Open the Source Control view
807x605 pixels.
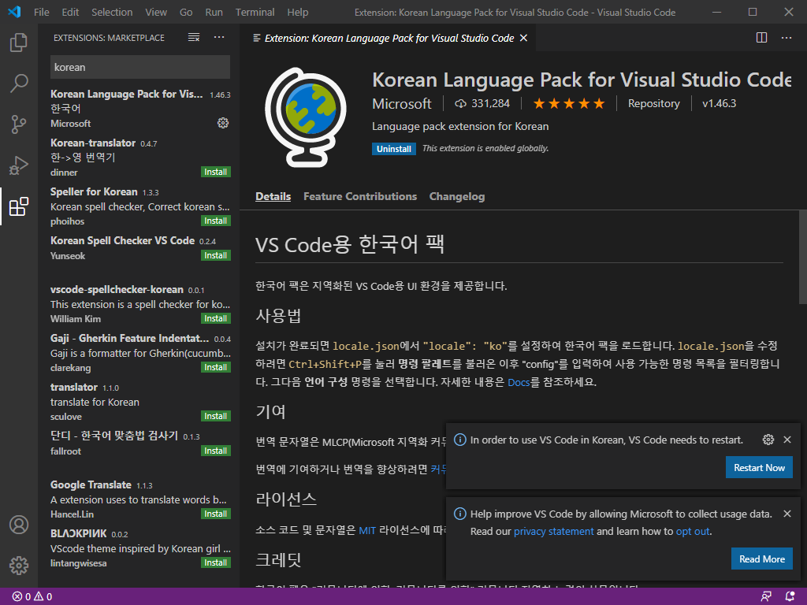(19, 124)
